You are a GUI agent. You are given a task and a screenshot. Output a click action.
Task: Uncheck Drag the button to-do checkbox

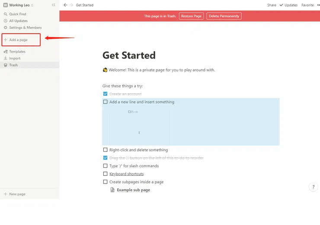point(106,158)
